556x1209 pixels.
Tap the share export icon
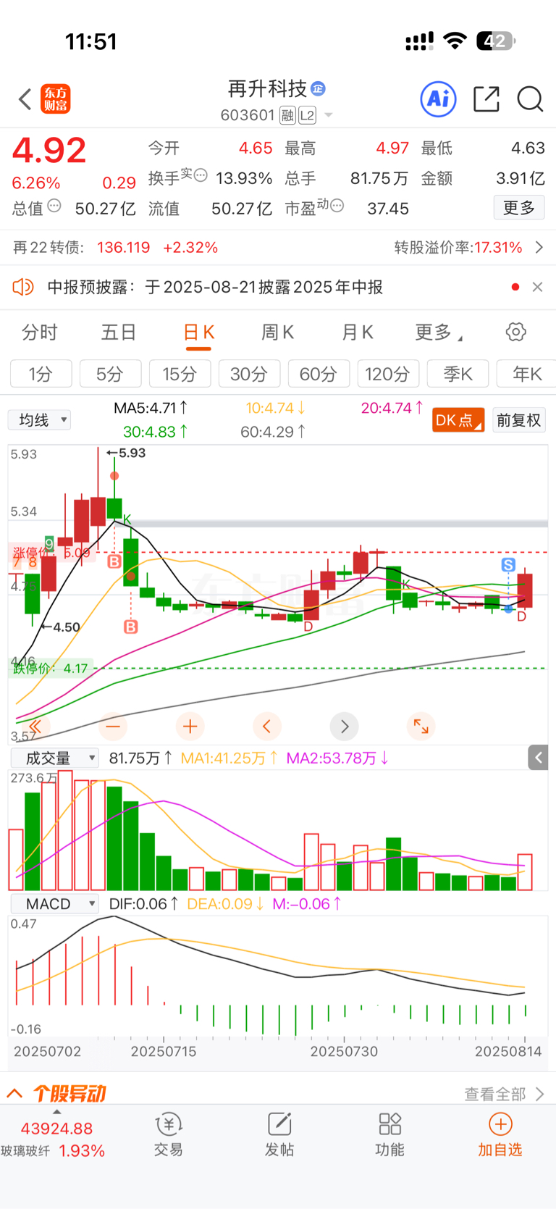(486, 99)
